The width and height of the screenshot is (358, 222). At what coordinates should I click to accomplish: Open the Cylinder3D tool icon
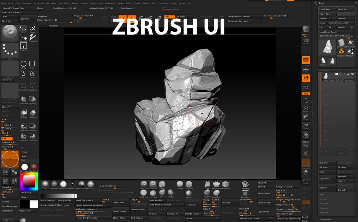pos(341,42)
